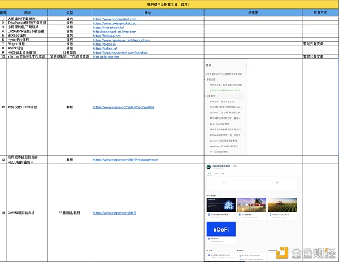Select the 类型 column header
This screenshot has height=262, width=339.
point(69,13)
